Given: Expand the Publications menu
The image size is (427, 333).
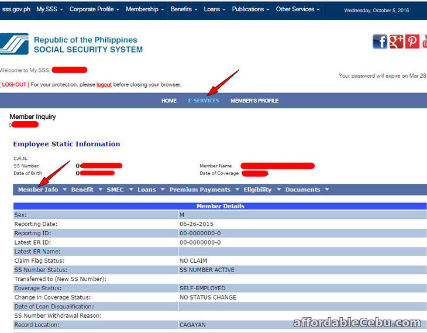Looking at the screenshot, I should coord(250,9).
